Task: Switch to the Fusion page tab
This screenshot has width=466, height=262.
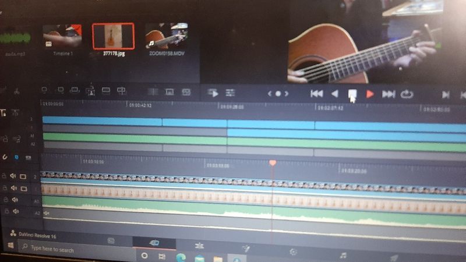Action: click(x=246, y=249)
